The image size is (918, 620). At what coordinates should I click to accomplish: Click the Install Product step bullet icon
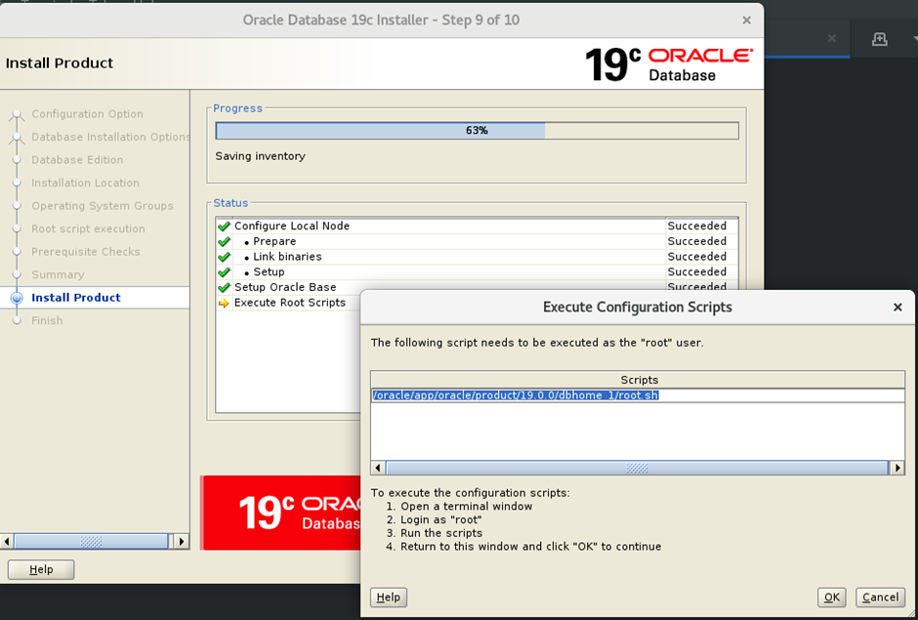point(17,298)
